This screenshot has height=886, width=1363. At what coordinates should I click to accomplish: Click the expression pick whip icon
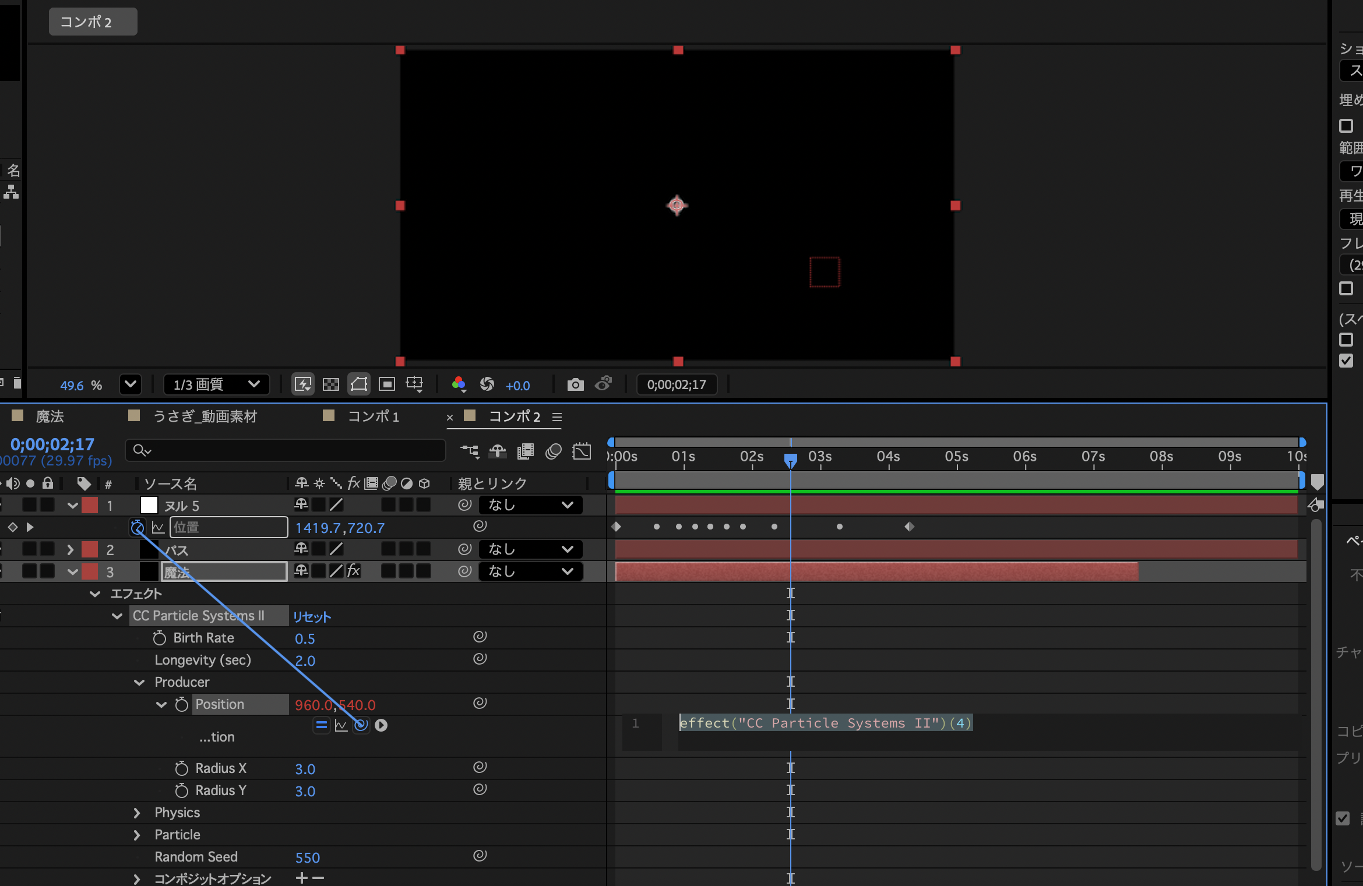click(361, 725)
